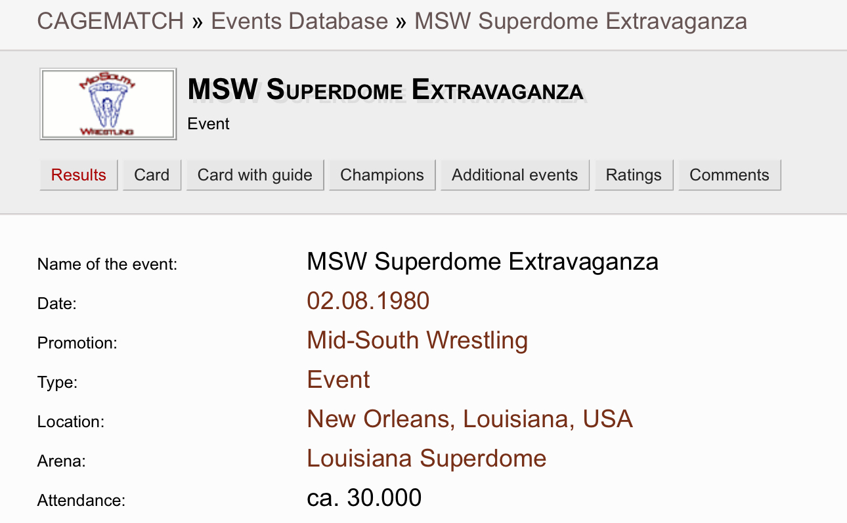Select the Champions tab

(x=382, y=175)
